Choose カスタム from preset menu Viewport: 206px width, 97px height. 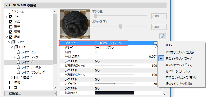170,45
